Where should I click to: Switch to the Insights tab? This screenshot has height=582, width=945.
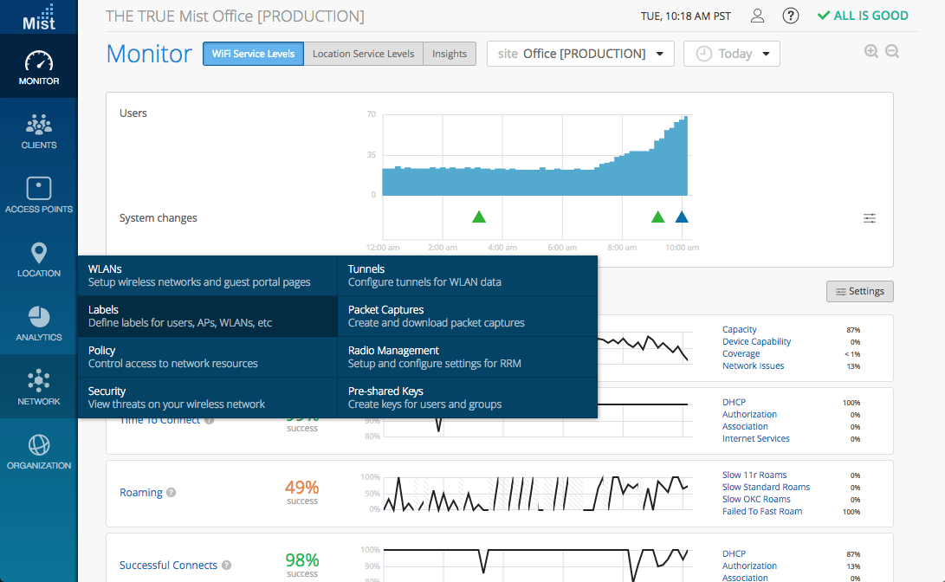[x=449, y=54]
